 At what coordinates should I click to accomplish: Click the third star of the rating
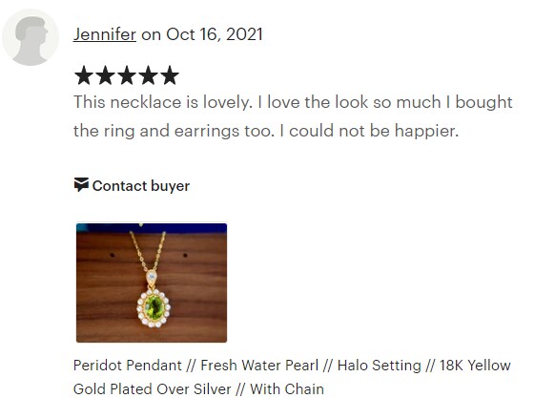pos(127,75)
